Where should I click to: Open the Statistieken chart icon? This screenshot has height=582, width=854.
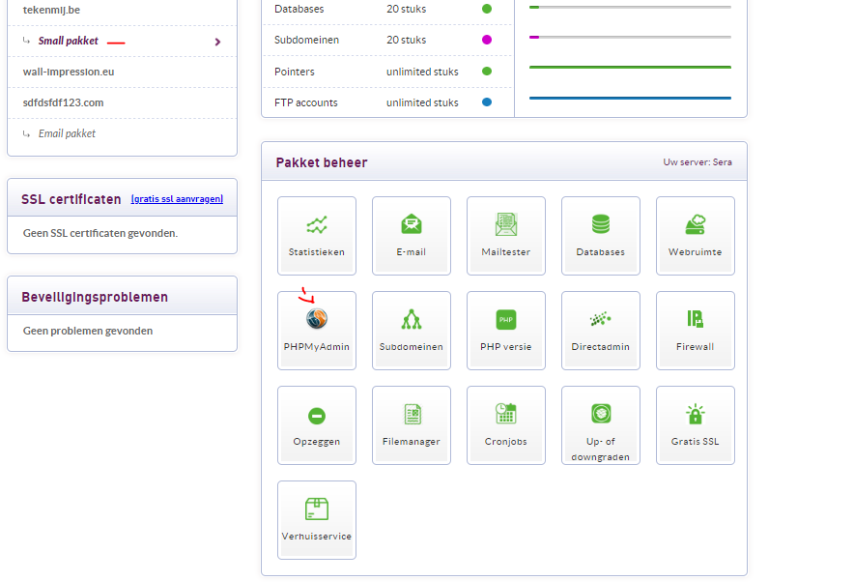(317, 225)
